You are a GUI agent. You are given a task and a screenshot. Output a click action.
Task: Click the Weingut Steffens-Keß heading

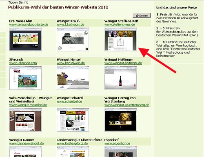click(x=121, y=21)
